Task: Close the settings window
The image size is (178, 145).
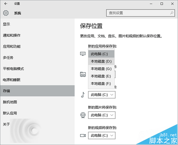Action: [x=172, y=4]
